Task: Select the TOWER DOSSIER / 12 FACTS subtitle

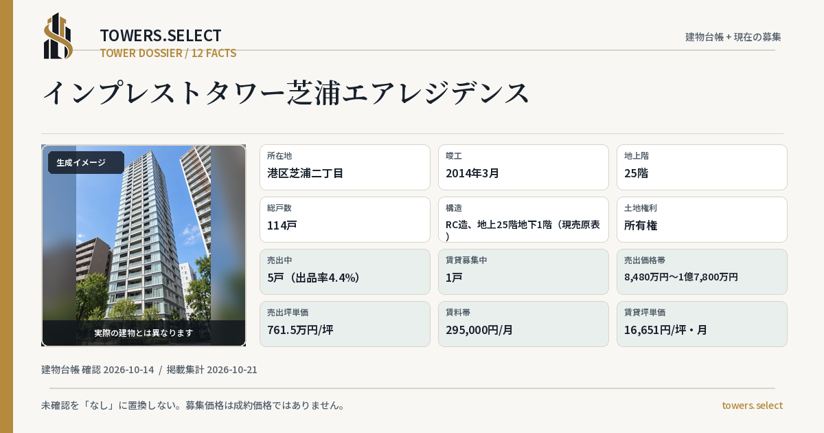Action: pos(168,53)
